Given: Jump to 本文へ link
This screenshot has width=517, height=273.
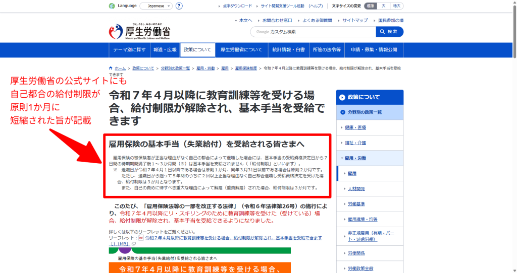Looking at the screenshot, I should tap(246, 20).
